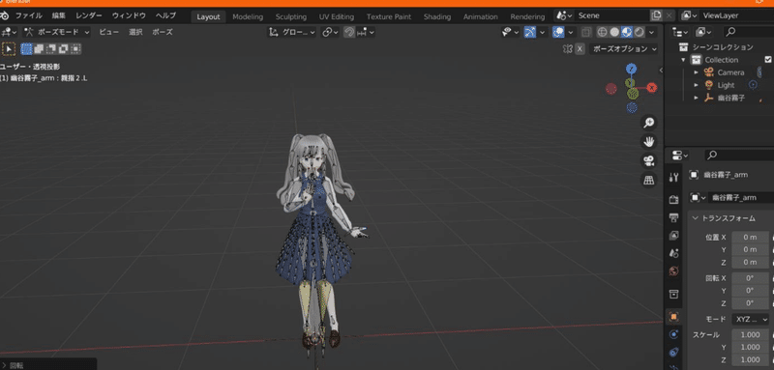Toggle viewport gizmos display

(x=529, y=32)
